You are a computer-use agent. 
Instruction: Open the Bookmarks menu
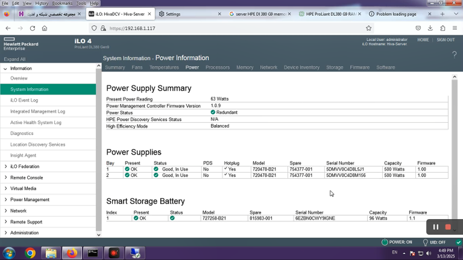point(62,3)
